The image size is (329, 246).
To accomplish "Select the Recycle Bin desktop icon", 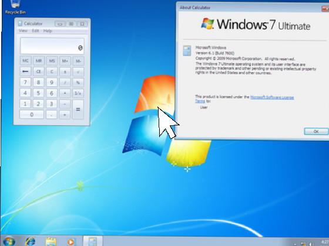I will pyautogui.click(x=15, y=7).
